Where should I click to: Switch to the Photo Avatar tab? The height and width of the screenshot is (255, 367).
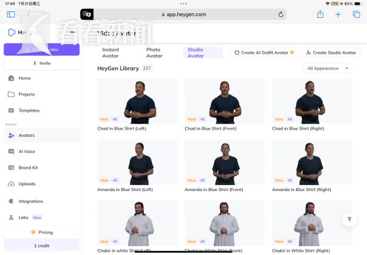[155, 53]
